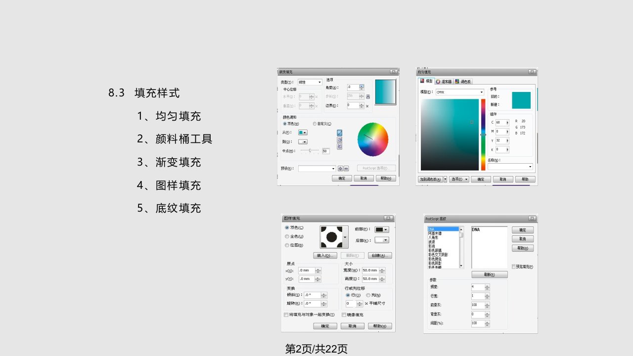Click the texture list scrollbar down arrow
633x356 pixels.
(x=461, y=266)
